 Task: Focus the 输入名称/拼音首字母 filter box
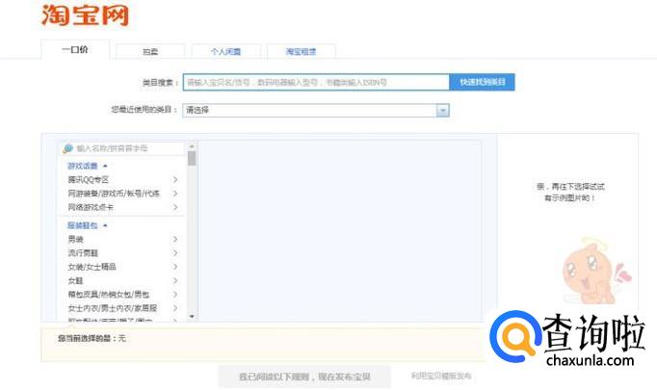122,148
